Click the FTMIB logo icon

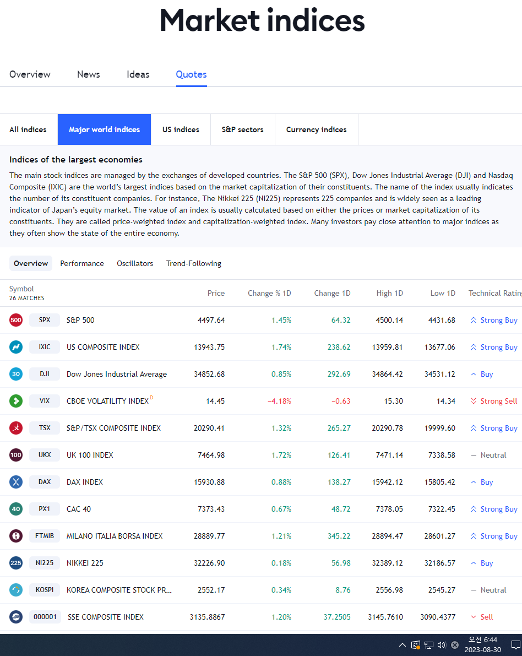[x=16, y=536]
